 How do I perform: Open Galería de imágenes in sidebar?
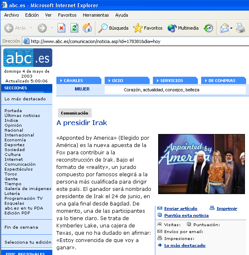pyautogui.click(x=28, y=189)
